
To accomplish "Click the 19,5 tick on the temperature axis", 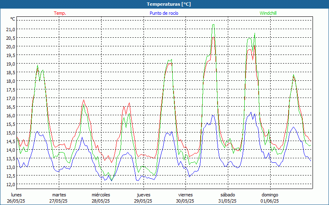I will [x=11, y=55].
